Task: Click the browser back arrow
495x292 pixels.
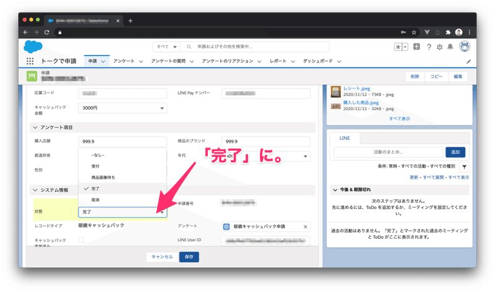Action: pos(26,32)
